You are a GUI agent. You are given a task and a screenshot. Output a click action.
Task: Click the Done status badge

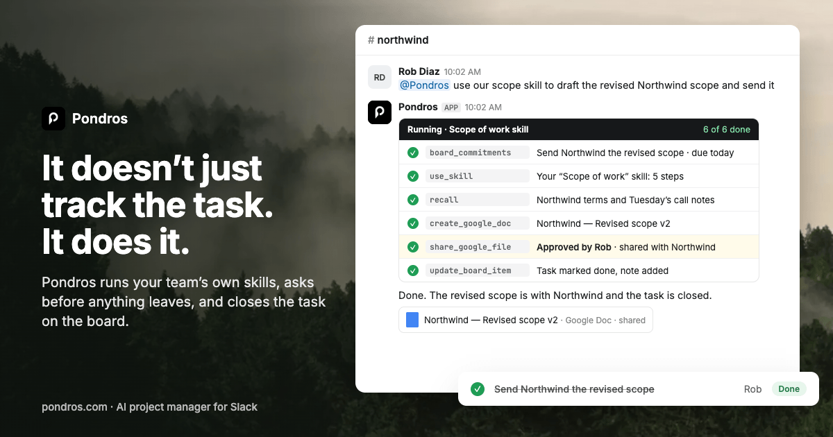pos(789,389)
